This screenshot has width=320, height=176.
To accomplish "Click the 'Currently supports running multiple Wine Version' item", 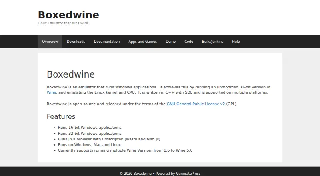I will coord(125,150).
